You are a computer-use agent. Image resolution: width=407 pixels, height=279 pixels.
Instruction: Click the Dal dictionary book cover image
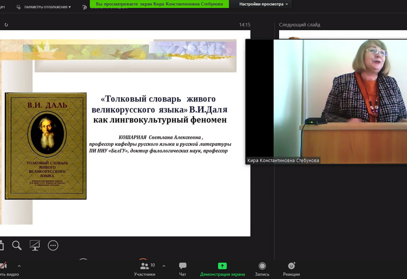(46, 146)
